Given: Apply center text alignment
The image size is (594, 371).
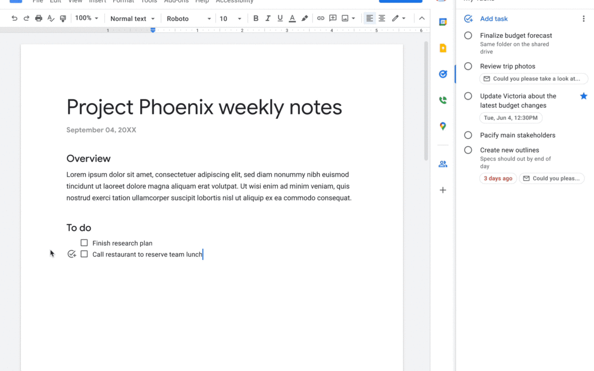Looking at the screenshot, I should pyautogui.click(x=382, y=18).
